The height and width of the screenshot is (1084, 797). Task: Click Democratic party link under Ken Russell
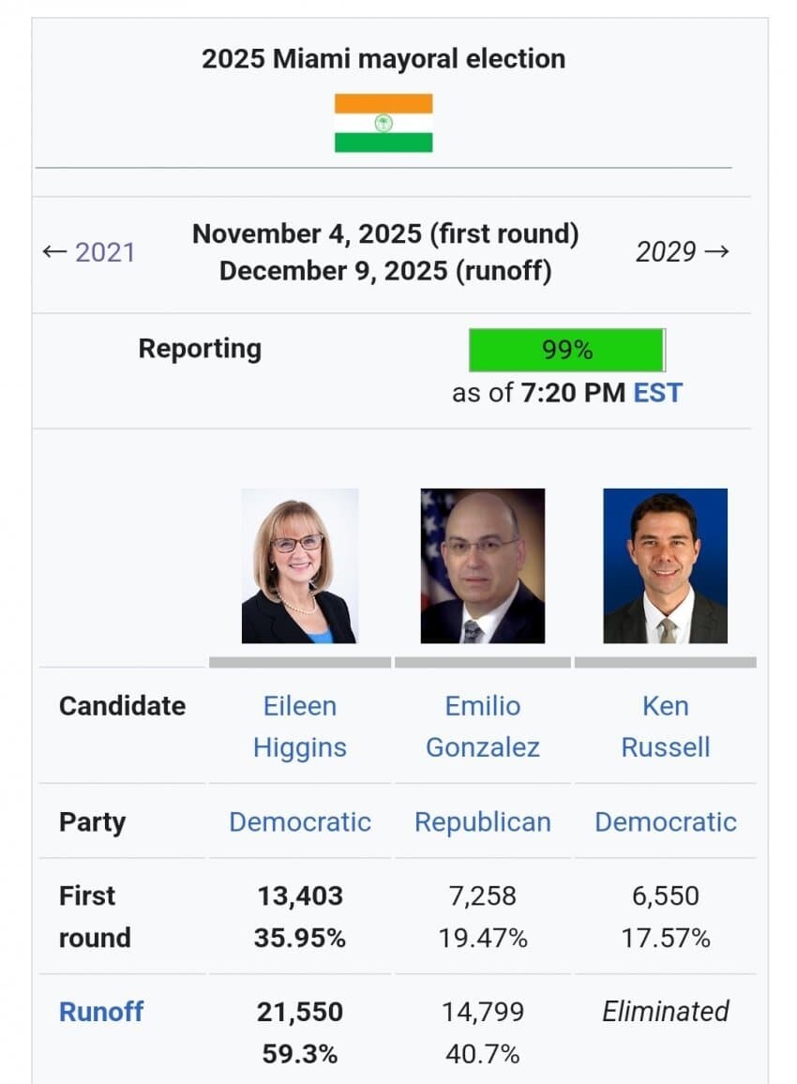pyautogui.click(x=666, y=822)
